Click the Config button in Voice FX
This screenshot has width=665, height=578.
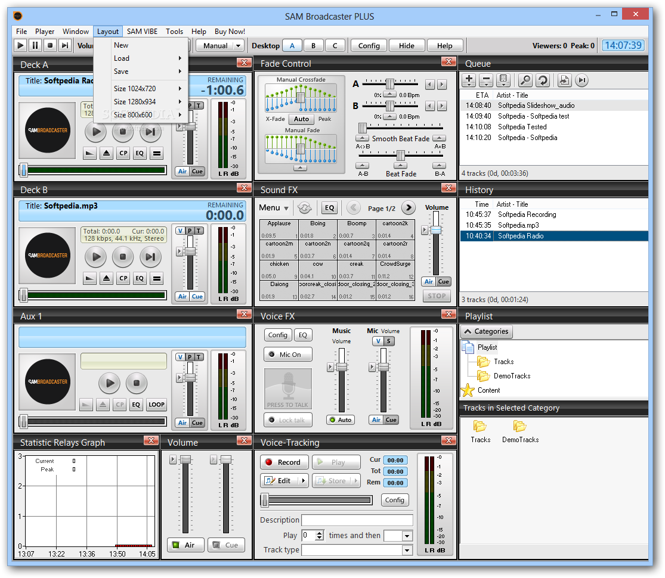point(278,335)
